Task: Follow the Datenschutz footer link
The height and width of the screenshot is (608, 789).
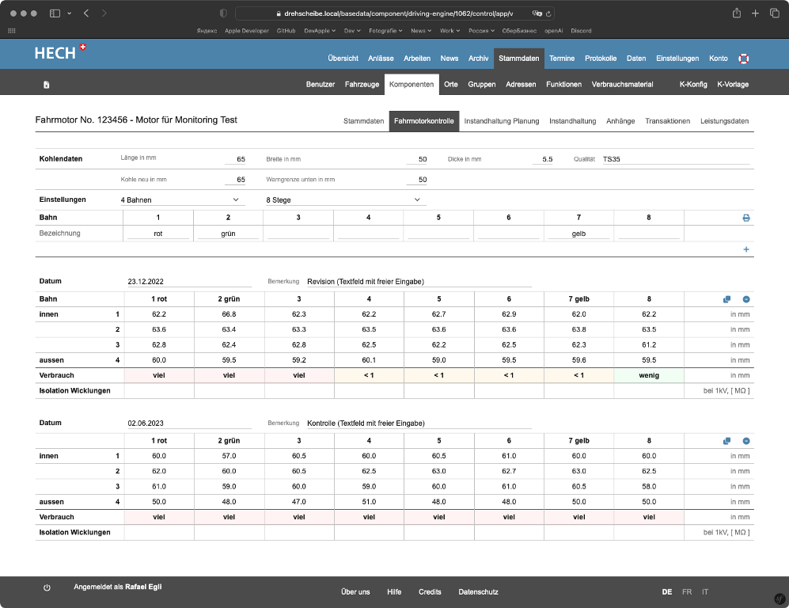Action: (478, 591)
